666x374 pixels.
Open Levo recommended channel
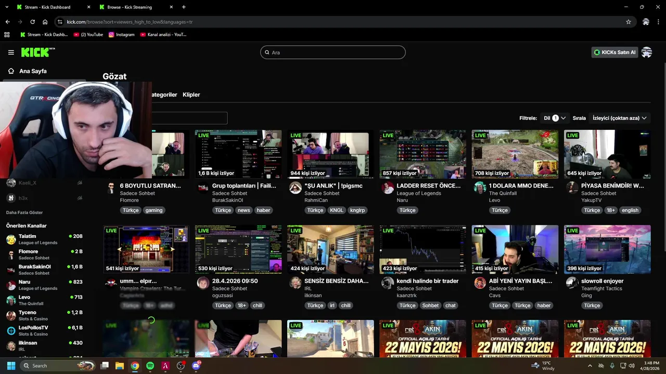point(44,300)
